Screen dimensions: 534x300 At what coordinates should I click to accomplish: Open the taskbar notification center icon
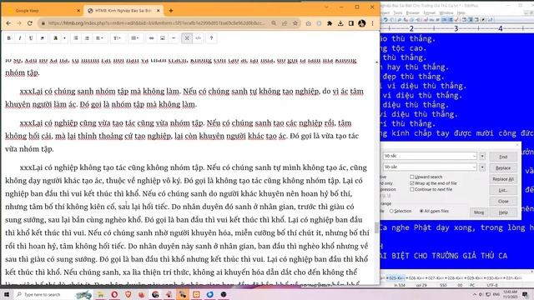click(525, 294)
